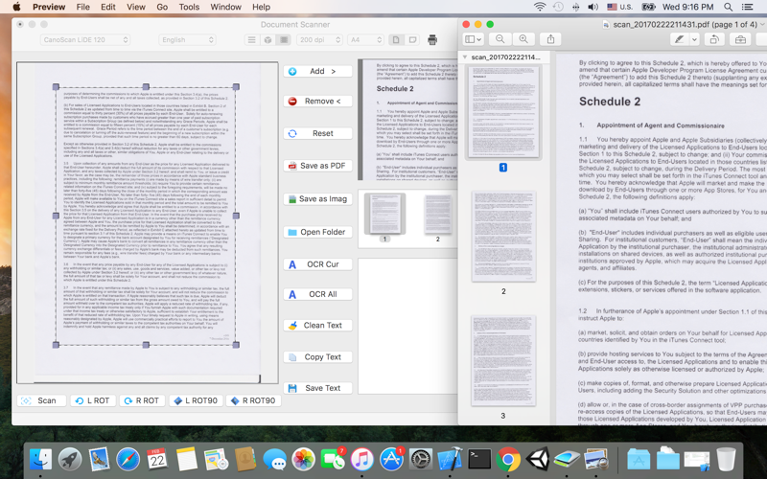Image resolution: width=767 pixels, height=479 pixels.
Task: Click the printer icon in Document Scanner toolbar
Action: click(x=432, y=39)
